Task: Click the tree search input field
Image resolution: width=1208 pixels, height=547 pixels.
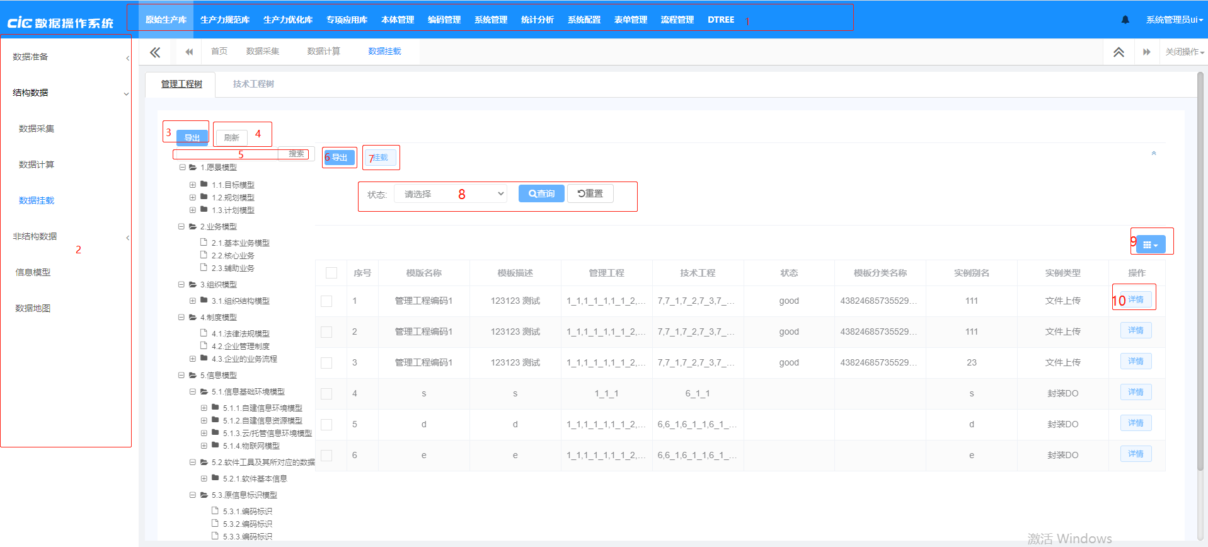Action: click(x=227, y=154)
